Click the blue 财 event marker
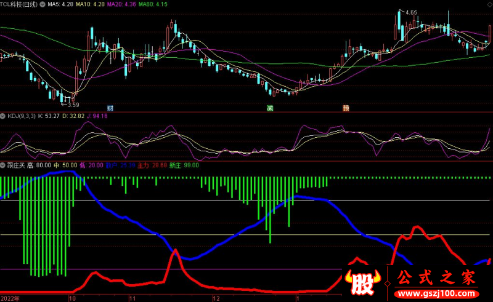Screen dimensions: 493x302 tap(110, 108)
